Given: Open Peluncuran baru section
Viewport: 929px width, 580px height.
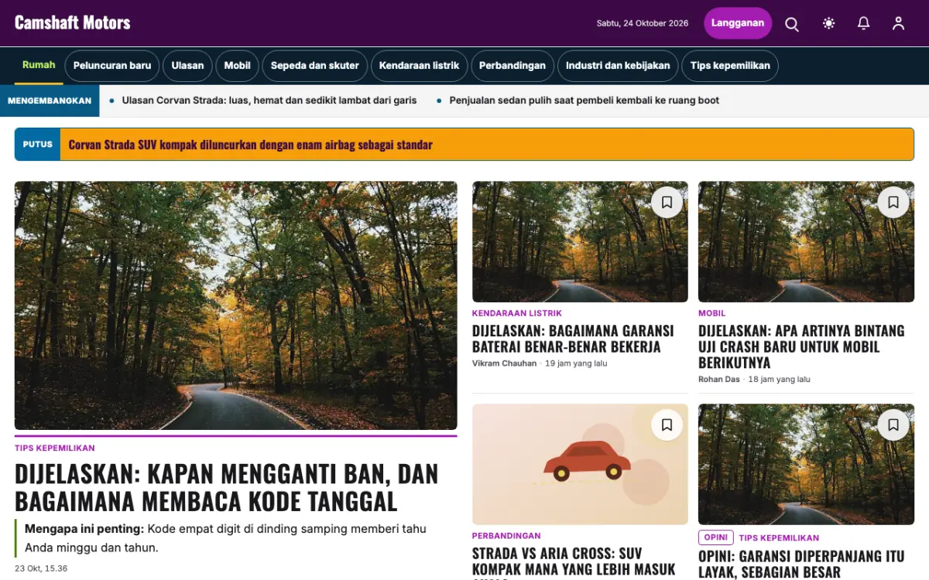Looking at the screenshot, I should click(112, 66).
